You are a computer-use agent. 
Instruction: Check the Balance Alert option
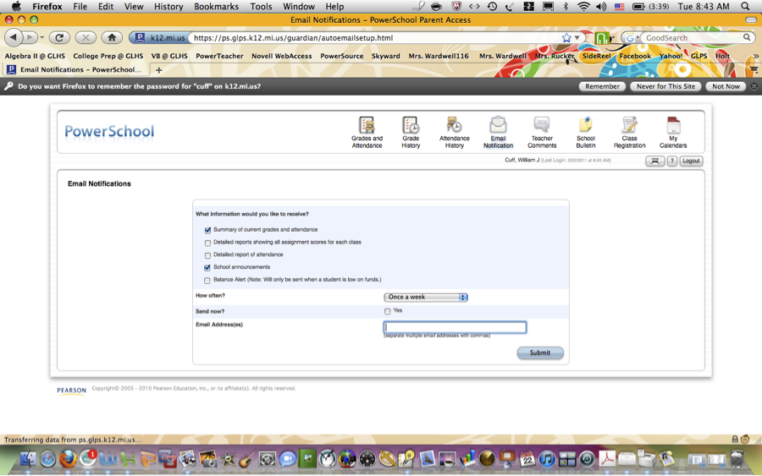coord(207,281)
